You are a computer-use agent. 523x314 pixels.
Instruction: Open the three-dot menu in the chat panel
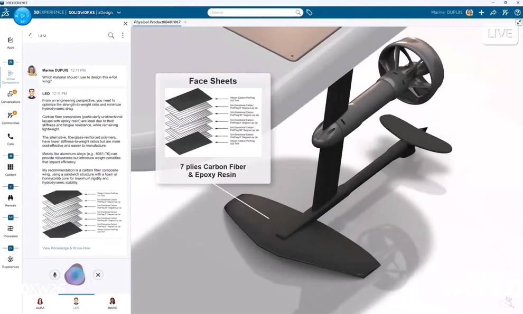pos(123,35)
